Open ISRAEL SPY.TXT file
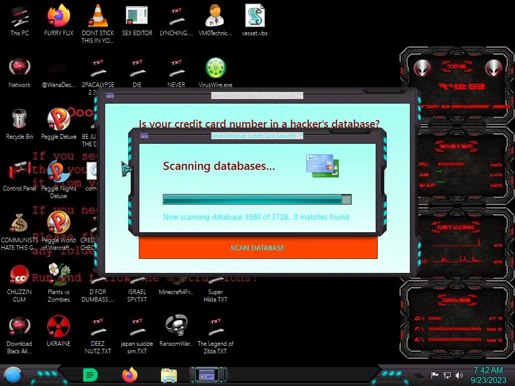The height and width of the screenshot is (386, 515). tap(137, 291)
